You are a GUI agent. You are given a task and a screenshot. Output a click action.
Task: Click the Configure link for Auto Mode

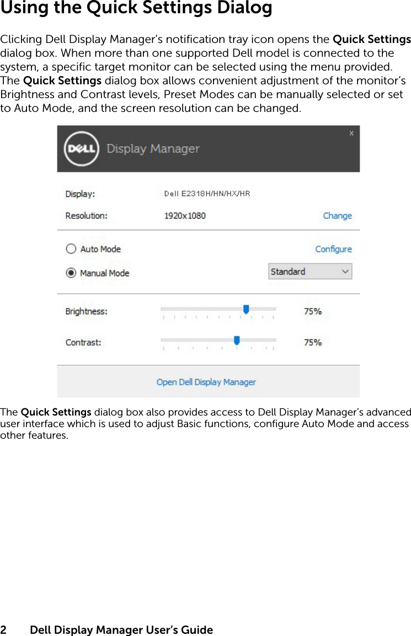pyautogui.click(x=333, y=249)
